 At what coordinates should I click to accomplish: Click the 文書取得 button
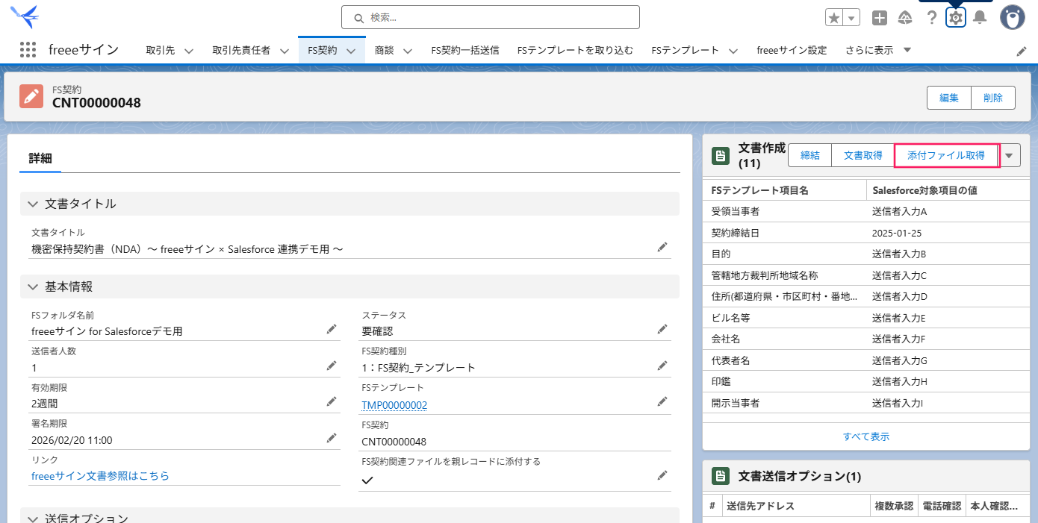[x=863, y=155]
